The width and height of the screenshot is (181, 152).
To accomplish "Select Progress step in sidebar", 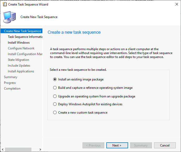I will point(10,83).
